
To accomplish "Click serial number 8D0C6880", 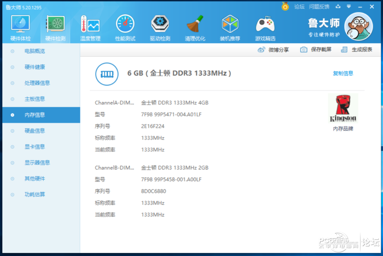I will [154, 191].
